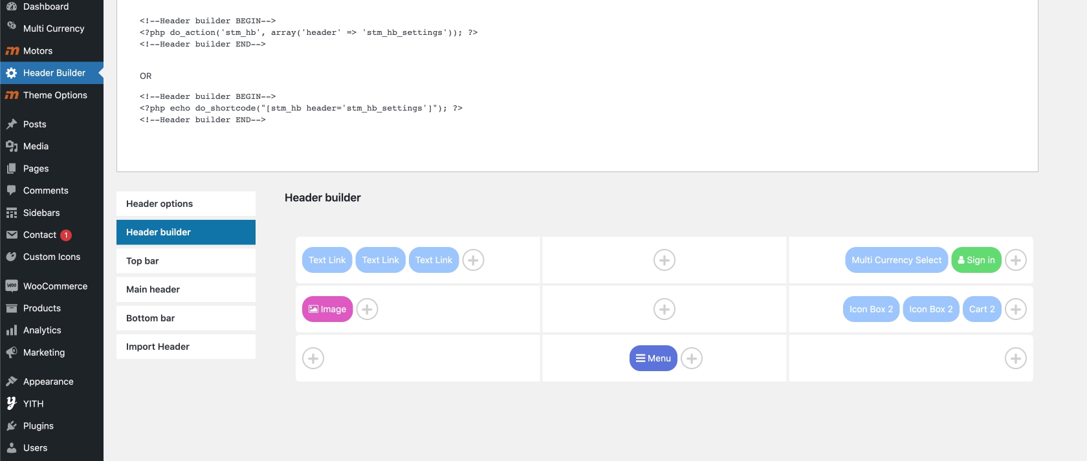Go to the Import Header tab

click(x=186, y=347)
